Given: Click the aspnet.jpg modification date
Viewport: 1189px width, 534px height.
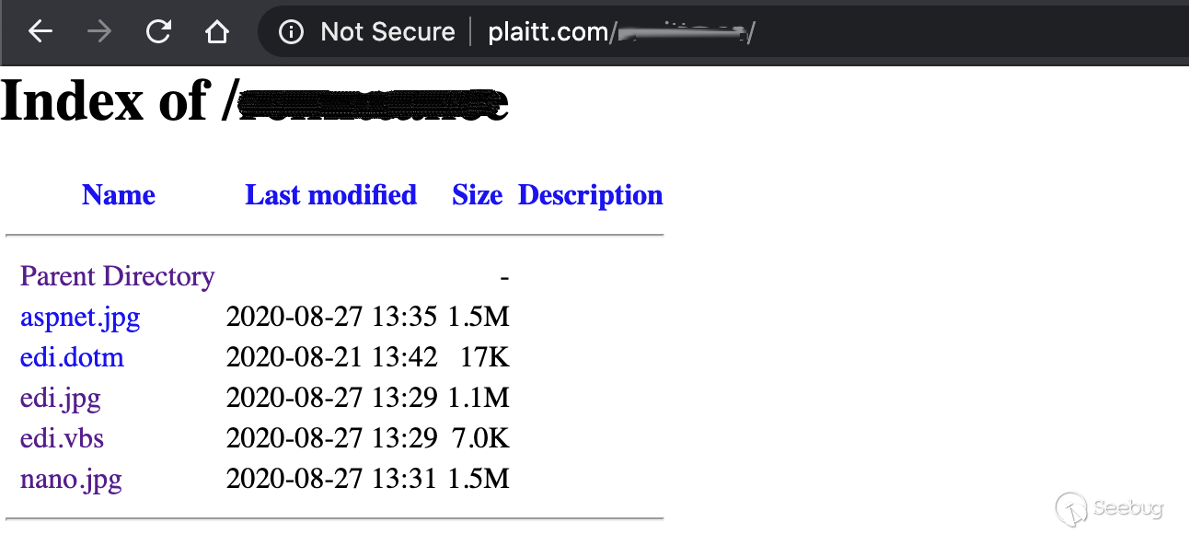Looking at the screenshot, I should pyautogui.click(x=331, y=318).
